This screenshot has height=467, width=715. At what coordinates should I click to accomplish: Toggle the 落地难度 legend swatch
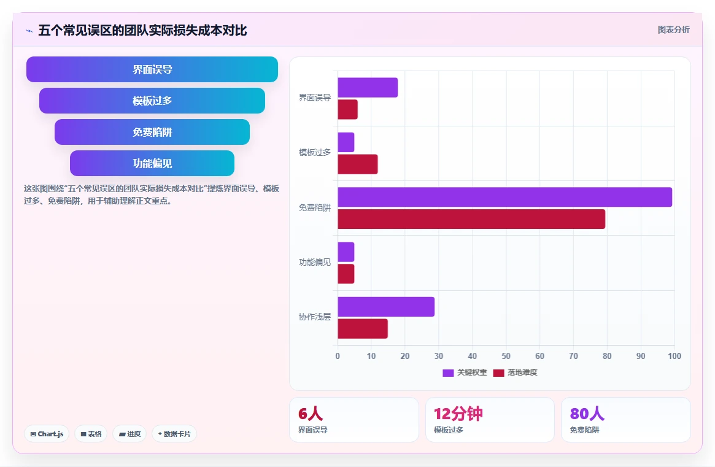tap(498, 373)
